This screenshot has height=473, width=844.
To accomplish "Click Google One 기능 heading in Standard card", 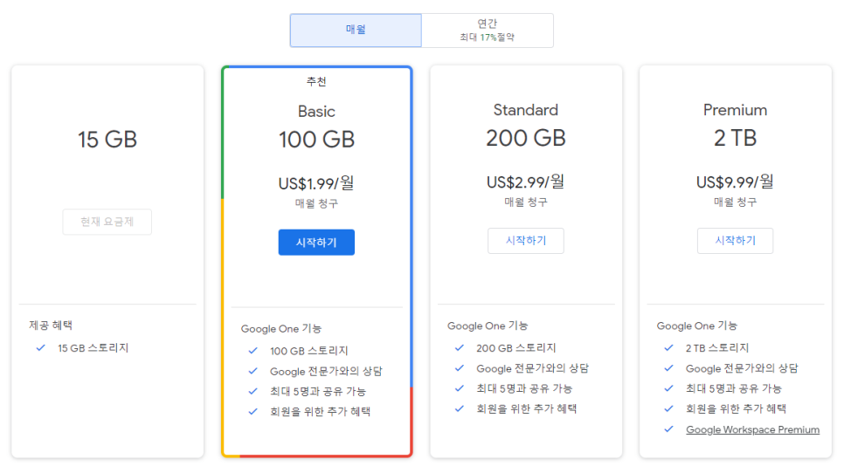I will (x=488, y=326).
